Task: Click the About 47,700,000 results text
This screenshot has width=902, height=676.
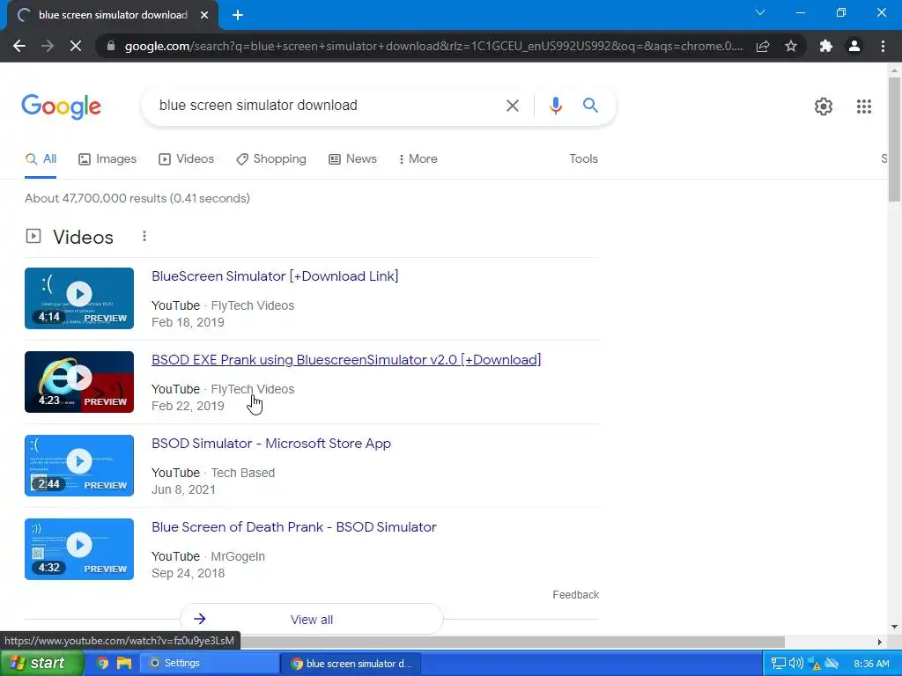Action: click(137, 198)
